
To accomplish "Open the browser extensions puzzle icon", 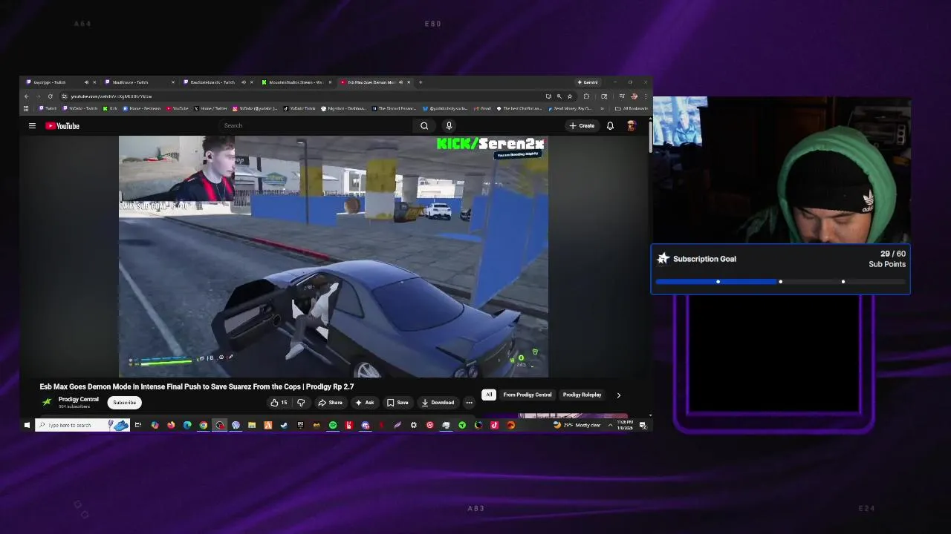I will tap(586, 96).
